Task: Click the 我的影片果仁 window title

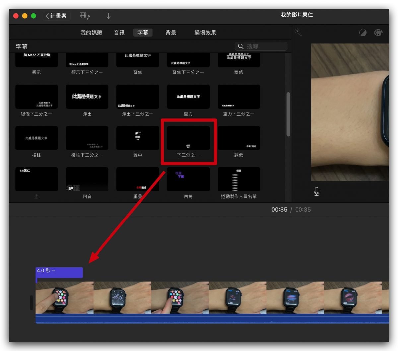Action: click(297, 15)
